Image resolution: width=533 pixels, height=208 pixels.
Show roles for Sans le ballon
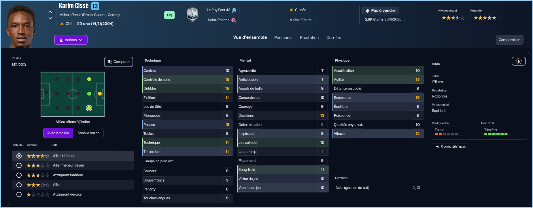88,133
